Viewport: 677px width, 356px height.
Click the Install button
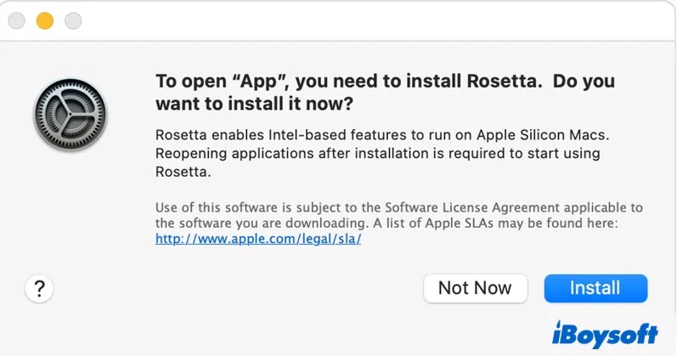pyautogui.click(x=595, y=288)
